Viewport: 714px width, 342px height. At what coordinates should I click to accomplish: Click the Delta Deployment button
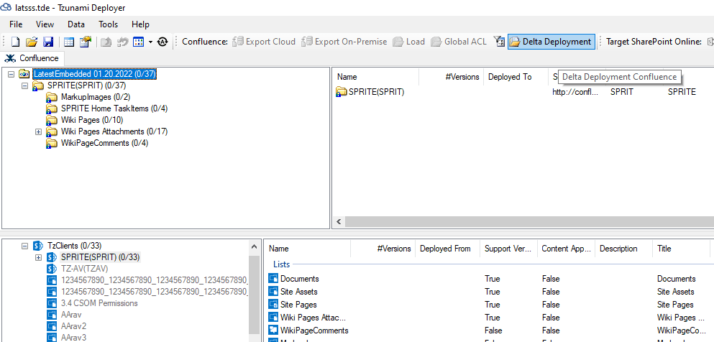pyautogui.click(x=551, y=42)
